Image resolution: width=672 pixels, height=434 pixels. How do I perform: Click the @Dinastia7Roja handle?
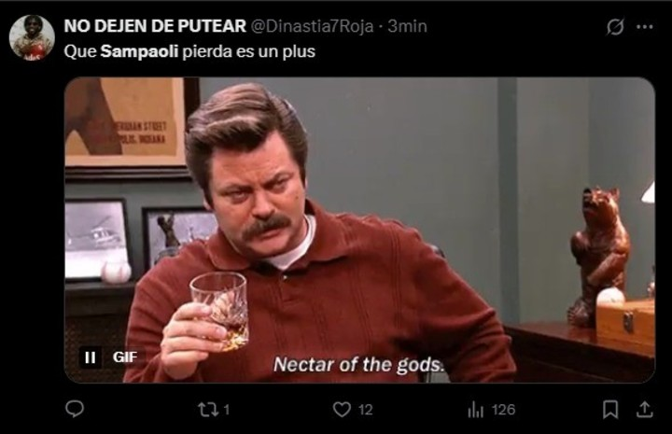coord(312,26)
